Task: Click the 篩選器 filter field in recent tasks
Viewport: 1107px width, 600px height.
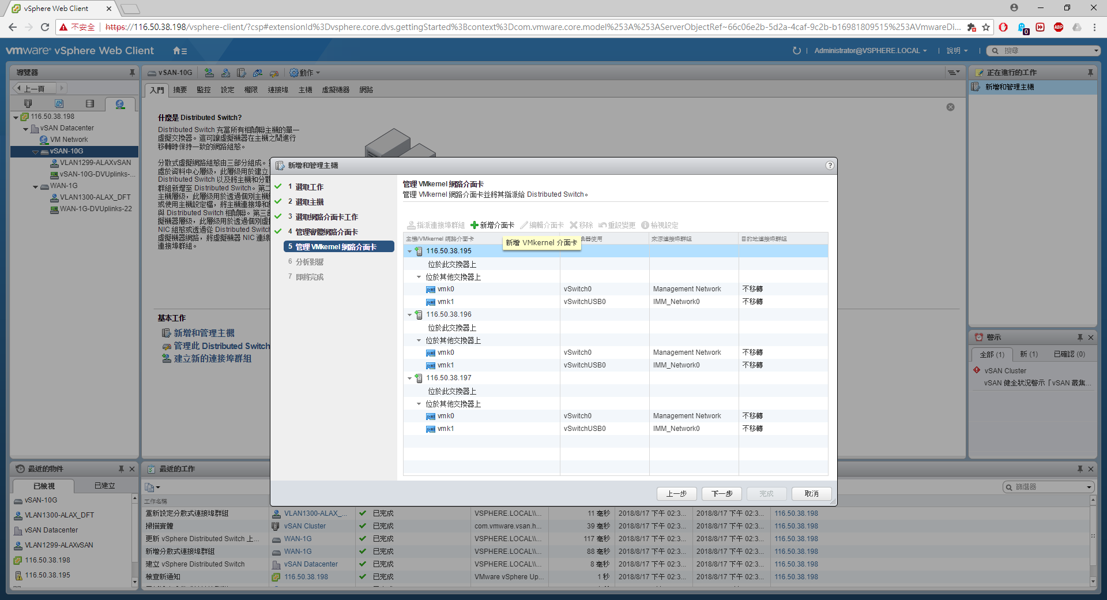Action: (x=1049, y=487)
